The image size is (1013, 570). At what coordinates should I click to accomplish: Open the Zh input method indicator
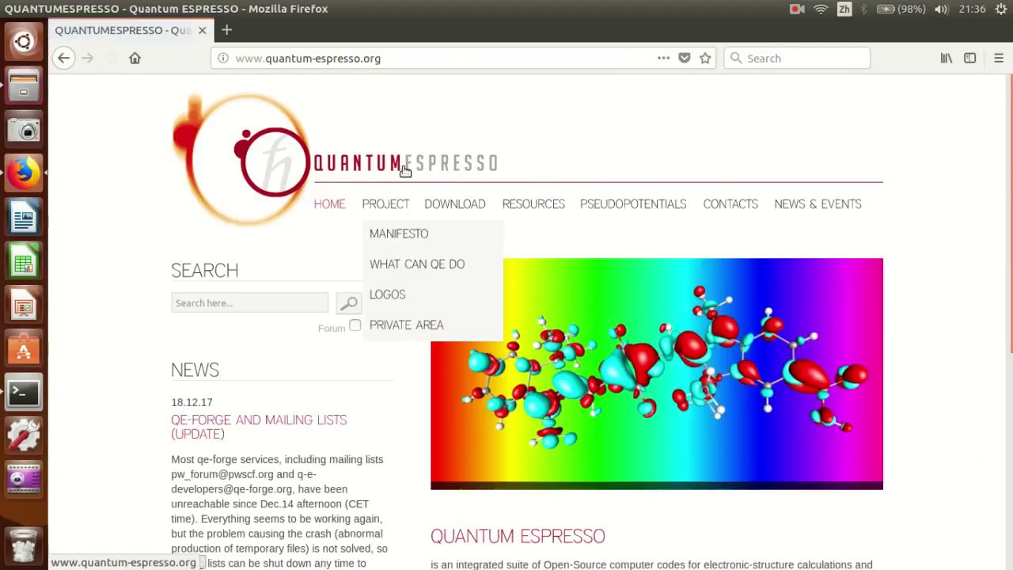(844, 9)
